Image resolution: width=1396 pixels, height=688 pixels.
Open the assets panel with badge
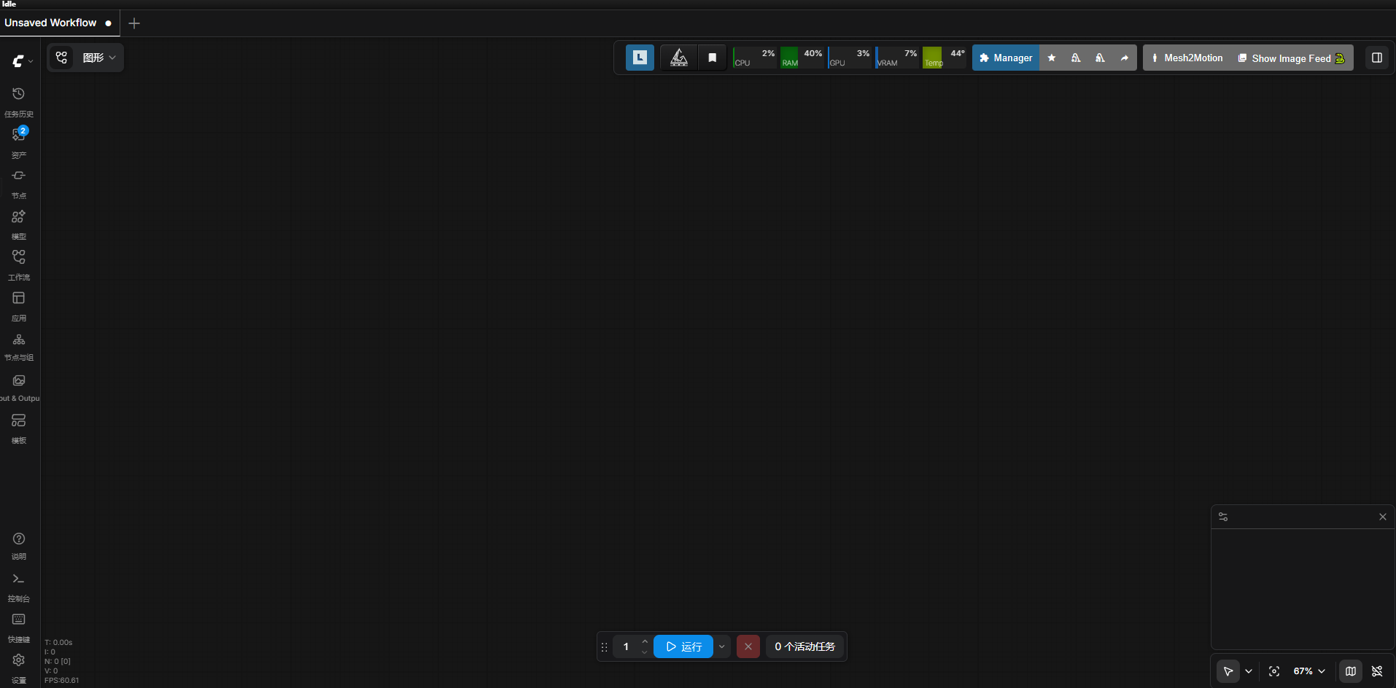(x=19, y=142)
